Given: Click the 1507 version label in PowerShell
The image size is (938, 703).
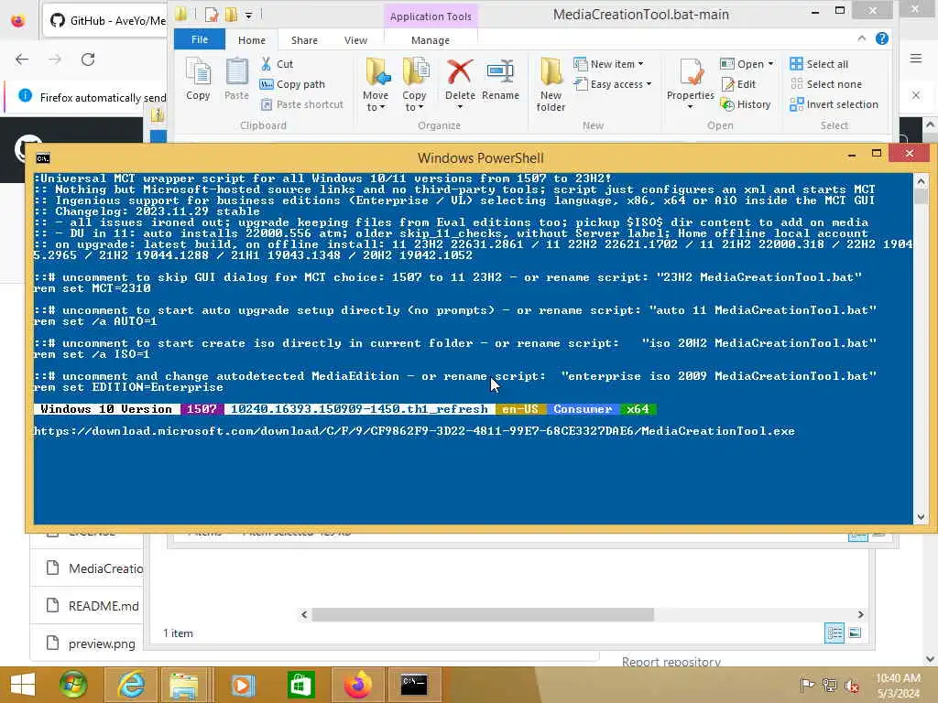Looking at the screenshot, I should (202, 409).
